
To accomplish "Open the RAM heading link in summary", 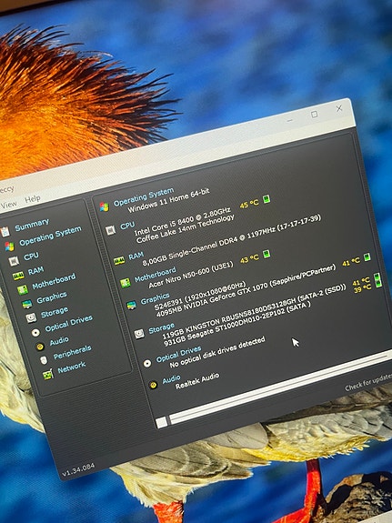I will (x=136, y=256).
